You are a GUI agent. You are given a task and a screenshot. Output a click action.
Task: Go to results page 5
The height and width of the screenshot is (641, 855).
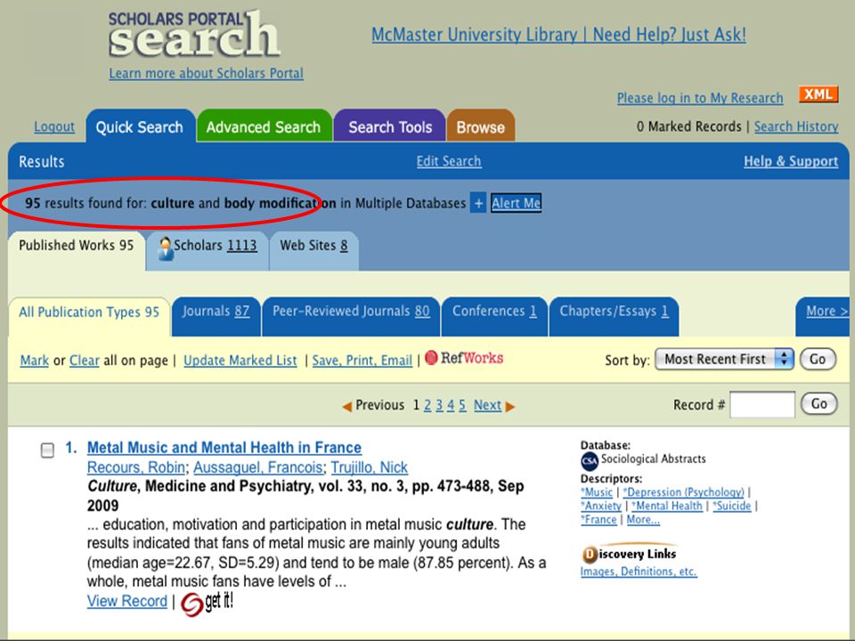pos(462,405)
